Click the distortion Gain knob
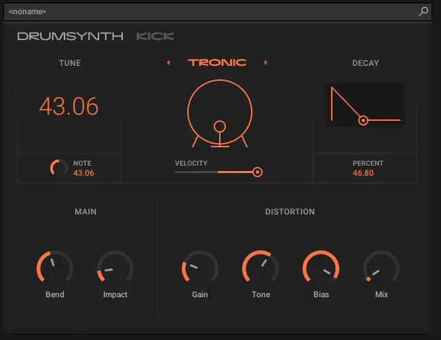 [x=199, y=268]
